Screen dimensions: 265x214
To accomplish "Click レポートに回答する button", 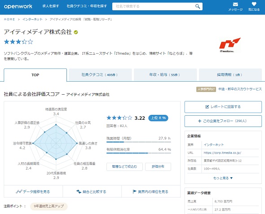I will coord(223,107).
